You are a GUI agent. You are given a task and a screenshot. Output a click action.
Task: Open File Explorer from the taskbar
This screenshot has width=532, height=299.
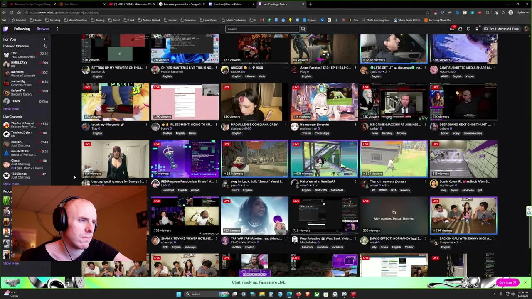pyautogui.click(x=262, y=294)
